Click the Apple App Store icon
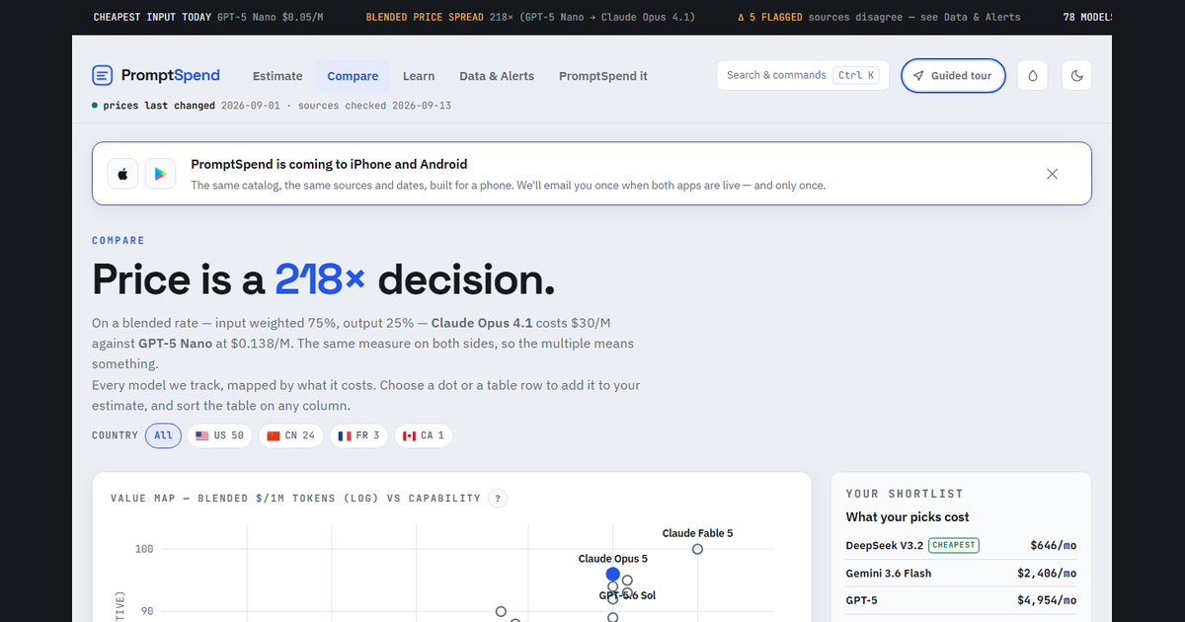1185x622 pixels. (x=123, y=174)
